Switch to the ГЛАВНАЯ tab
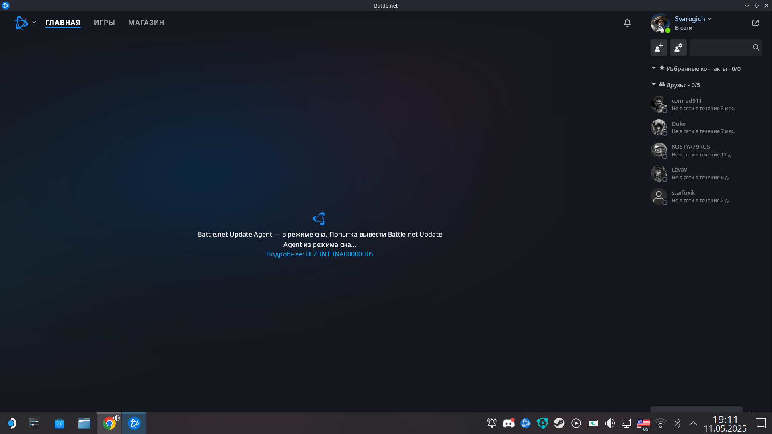772x434 pixels. tap(63, 23)
